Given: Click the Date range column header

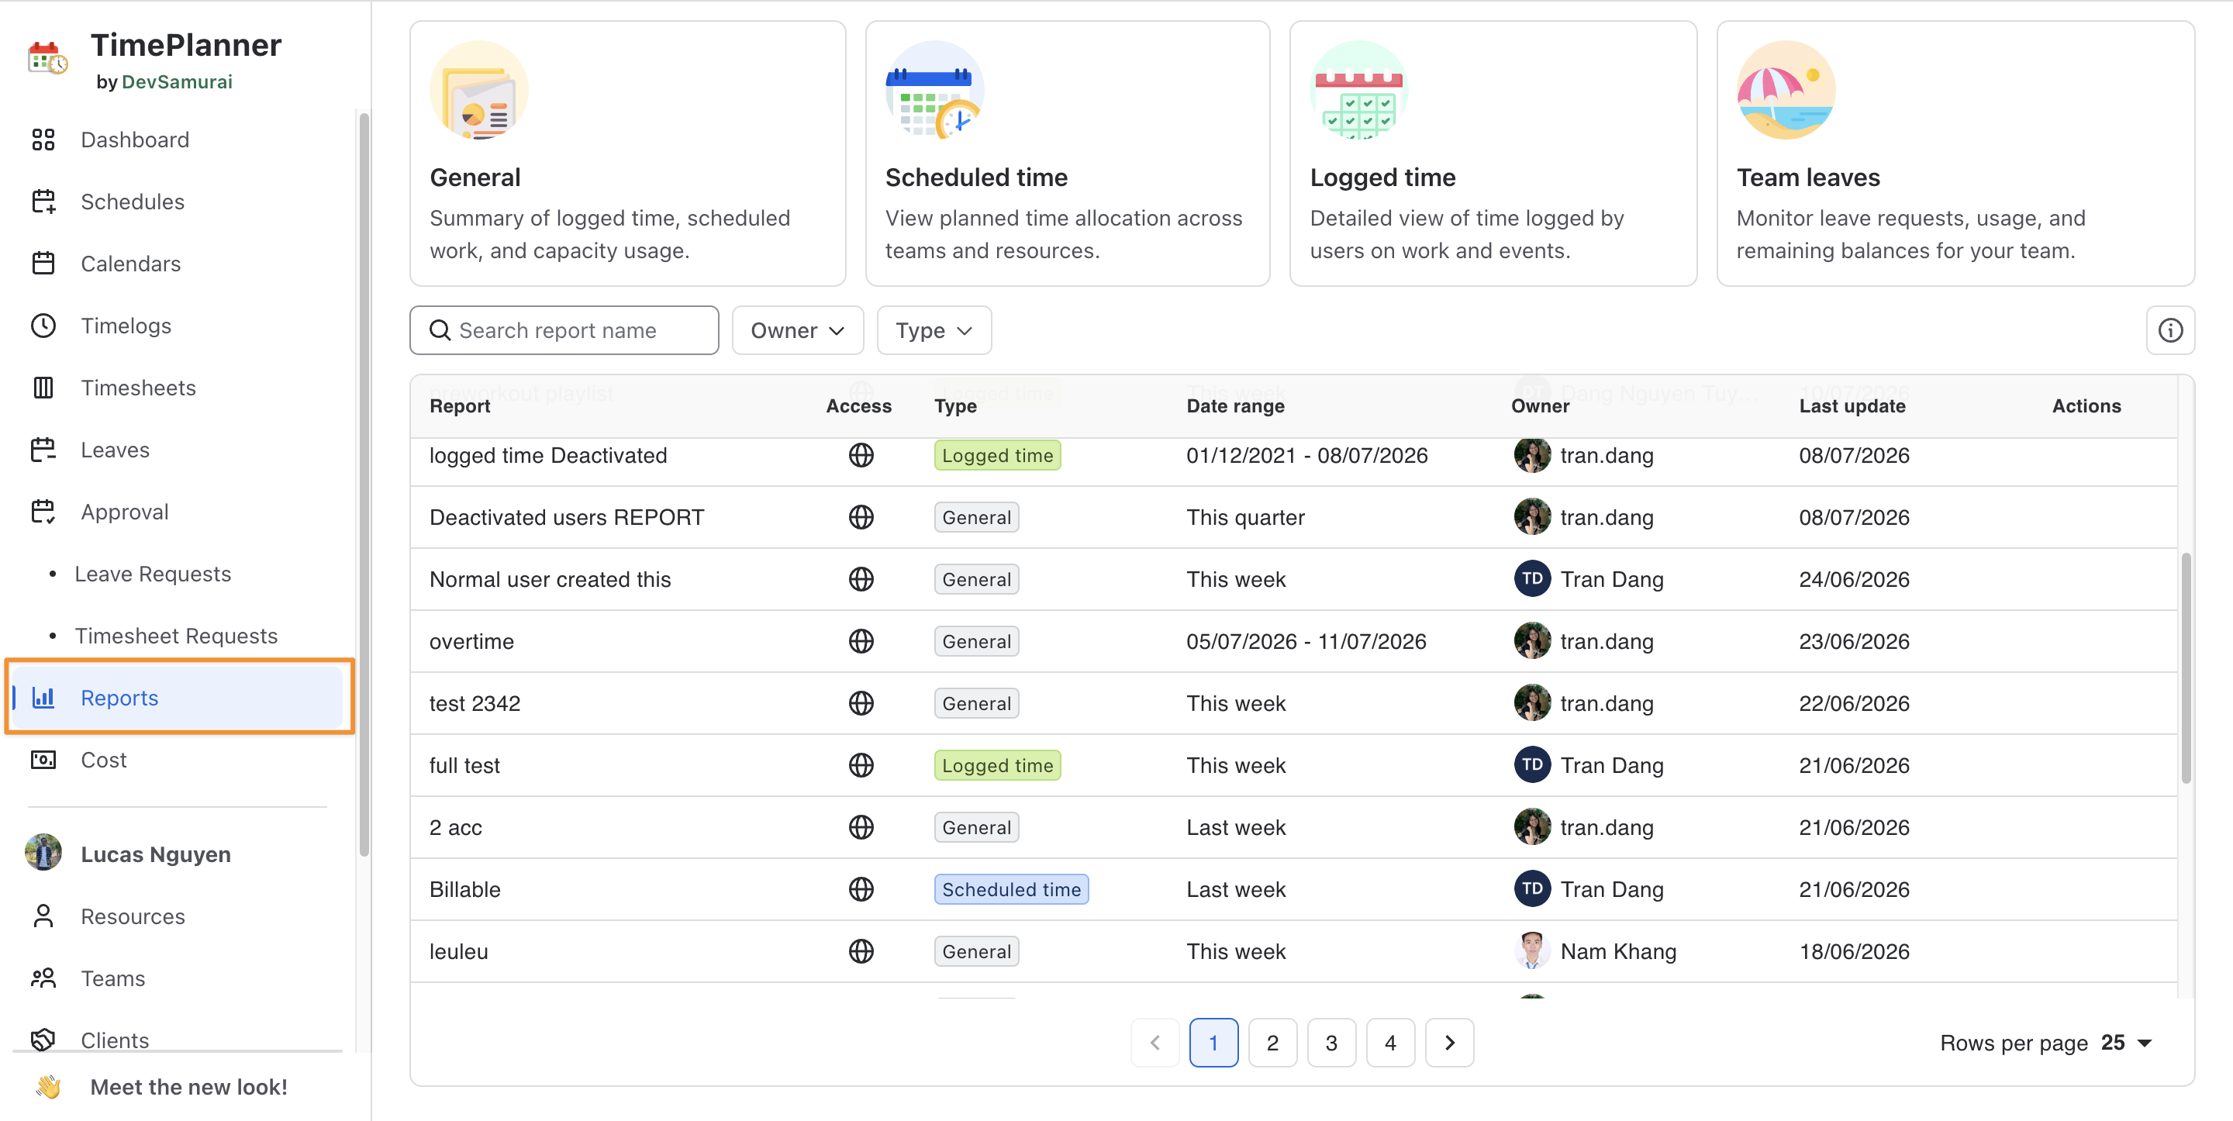Looking at the screenshot, I should tap(1235, 405).
